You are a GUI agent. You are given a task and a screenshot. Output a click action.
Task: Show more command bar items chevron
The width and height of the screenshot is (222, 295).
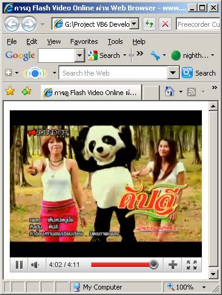[215, 88]
